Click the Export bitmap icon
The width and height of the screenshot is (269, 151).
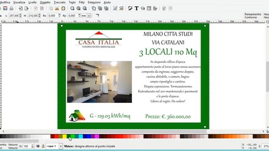26,8
